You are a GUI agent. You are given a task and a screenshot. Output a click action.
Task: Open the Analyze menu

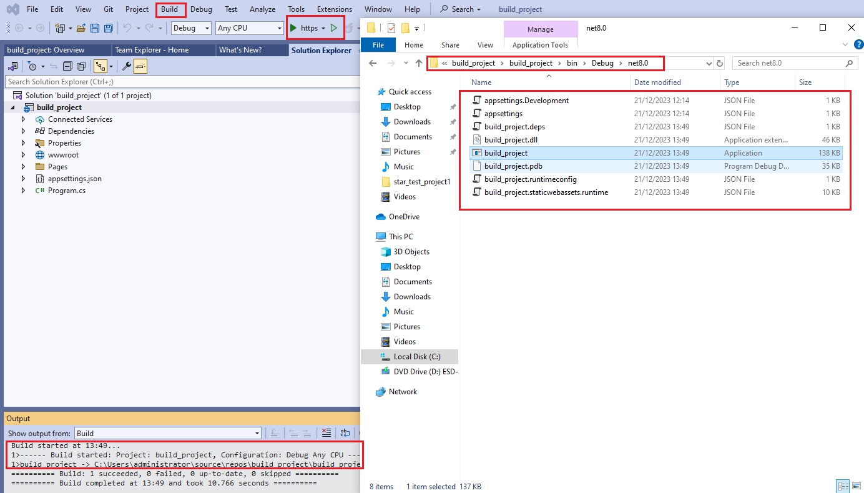(262, 9)
